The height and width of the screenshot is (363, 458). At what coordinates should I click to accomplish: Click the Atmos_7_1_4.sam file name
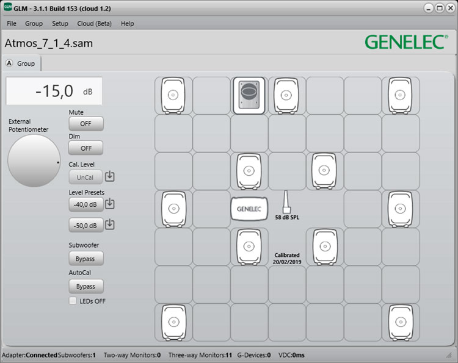pos(49,43)
